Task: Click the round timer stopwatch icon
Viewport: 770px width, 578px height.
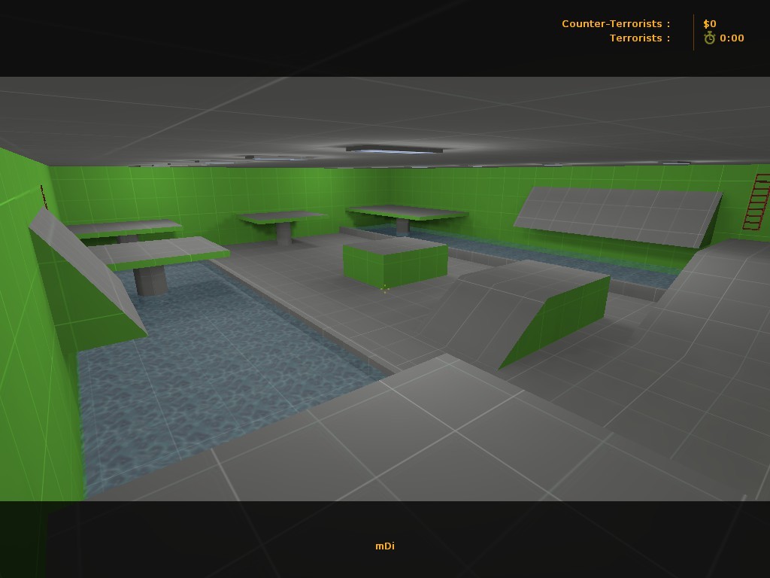Action: (710, 38)
